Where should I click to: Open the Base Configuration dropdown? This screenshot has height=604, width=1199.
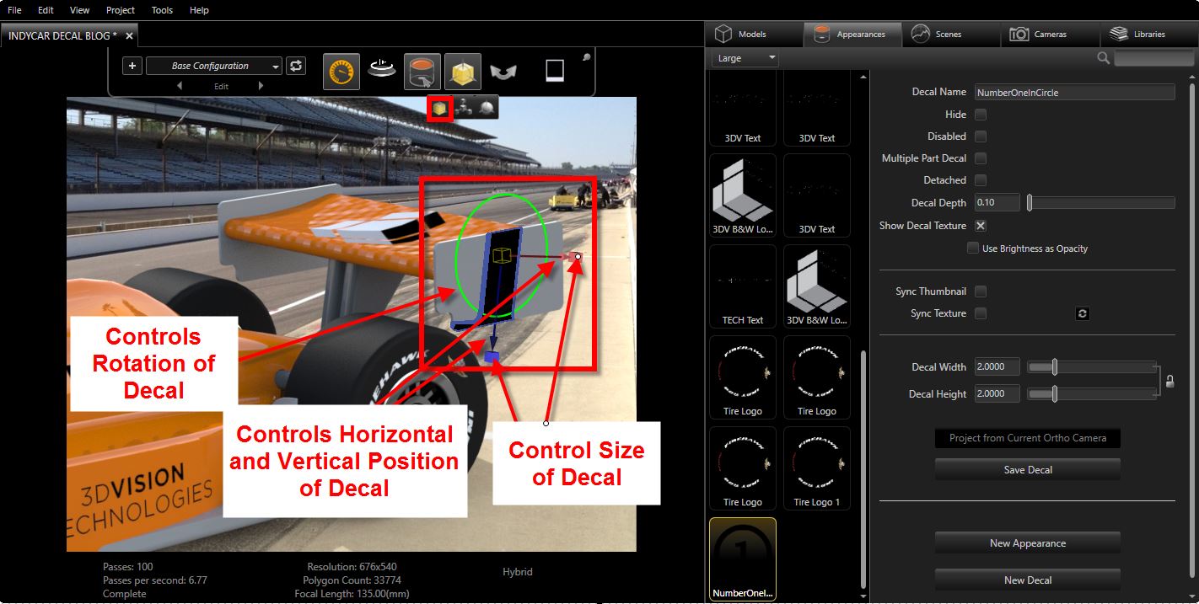[x=214, y=66]
